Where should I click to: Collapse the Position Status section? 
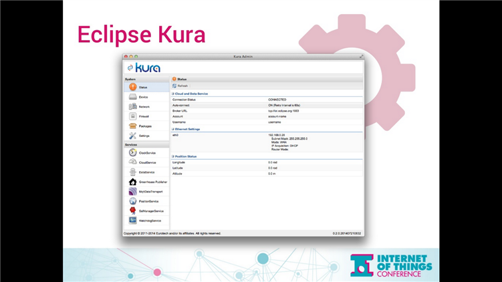click(x=173, y=156)
